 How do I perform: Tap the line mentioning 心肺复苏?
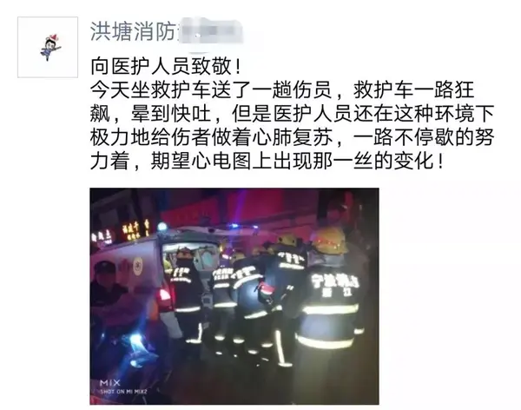[292, 137]
